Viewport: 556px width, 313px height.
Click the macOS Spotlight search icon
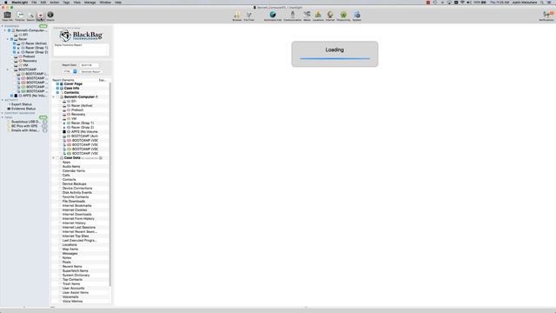pos(542,3)
